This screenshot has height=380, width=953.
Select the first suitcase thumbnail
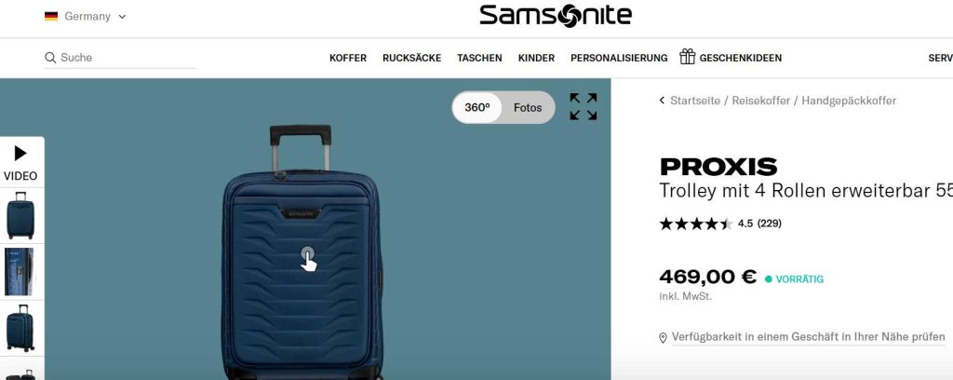point(21,215)
